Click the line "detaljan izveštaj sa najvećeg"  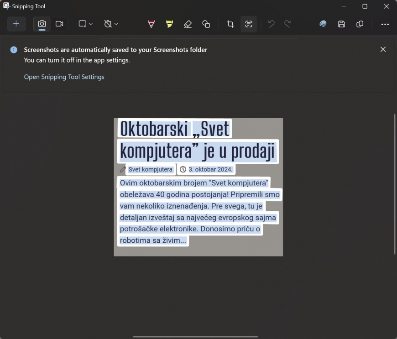click(198, 218)
